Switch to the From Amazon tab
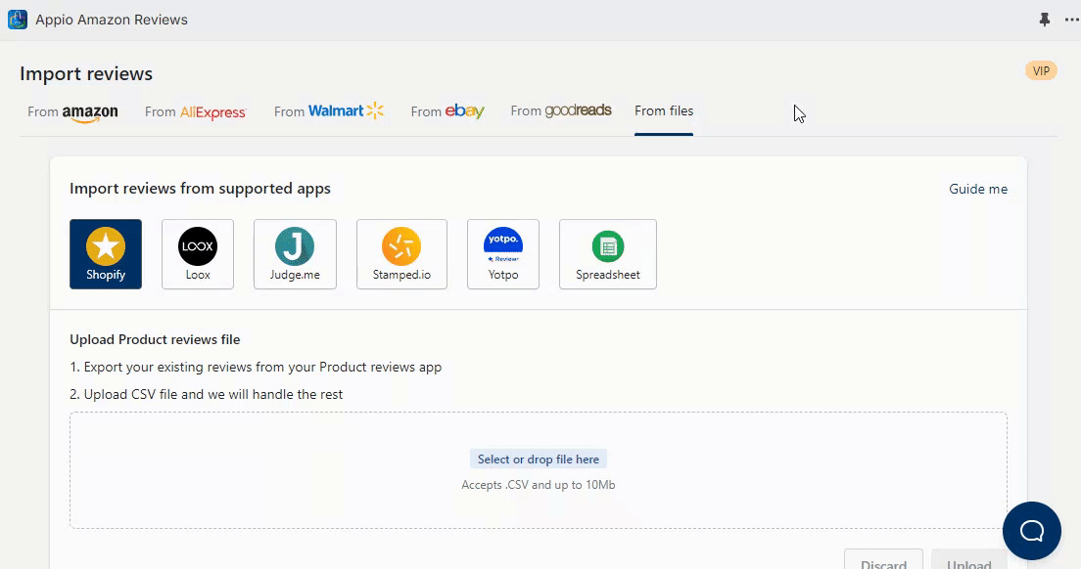 pos(72,111)
